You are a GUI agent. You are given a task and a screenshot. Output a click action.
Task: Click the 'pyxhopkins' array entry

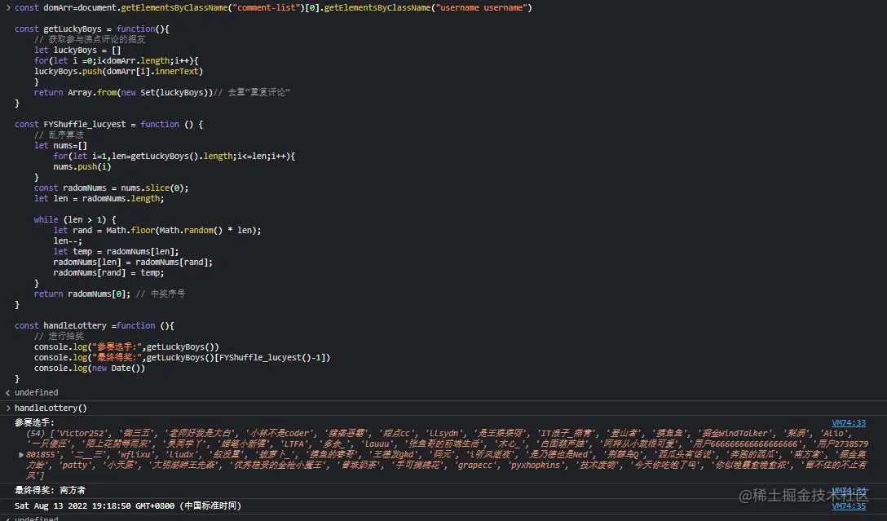click(x=536, y=465)
